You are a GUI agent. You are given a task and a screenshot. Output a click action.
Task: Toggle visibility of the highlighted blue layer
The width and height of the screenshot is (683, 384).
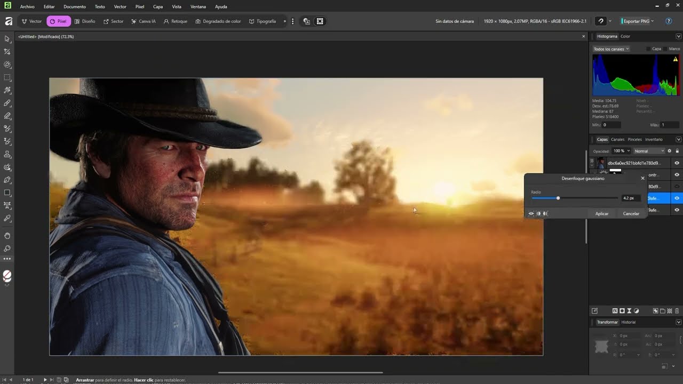click(677, 198)
